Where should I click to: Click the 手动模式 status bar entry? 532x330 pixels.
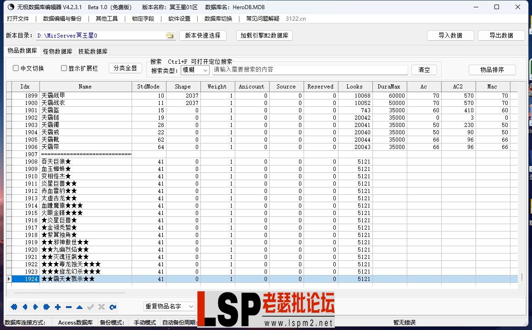[145, 323]
